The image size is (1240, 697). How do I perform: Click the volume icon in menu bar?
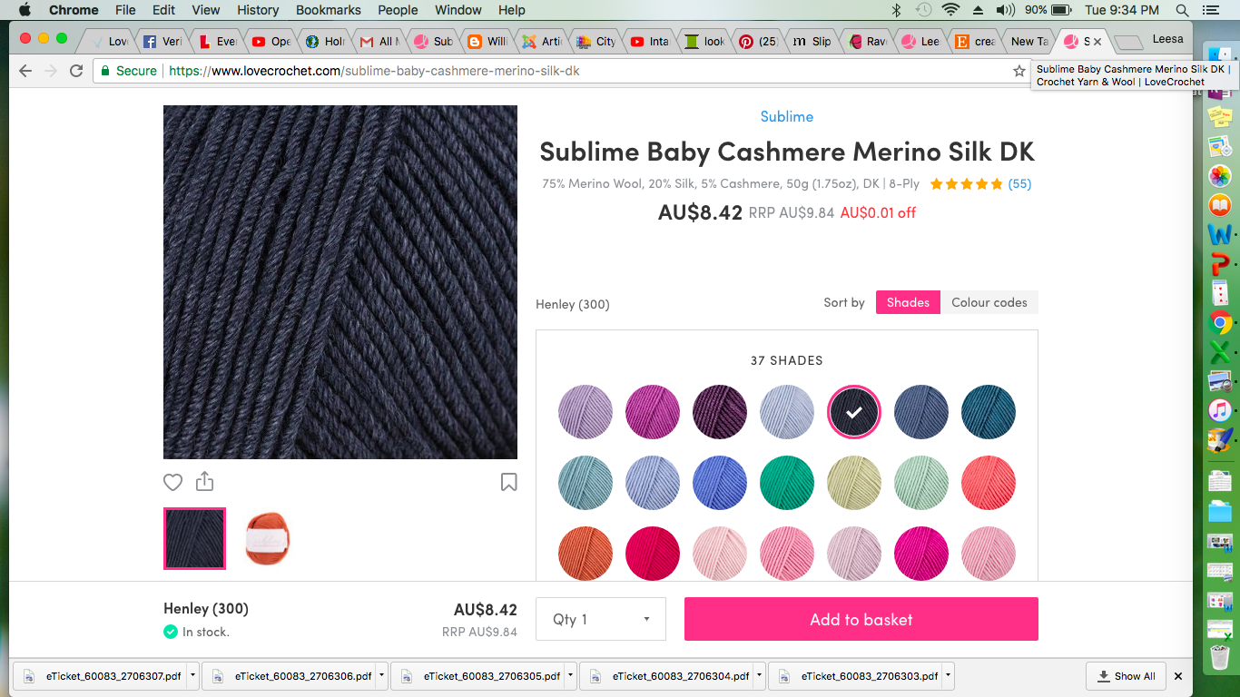pyautogui.click(x=1005, y=10)
